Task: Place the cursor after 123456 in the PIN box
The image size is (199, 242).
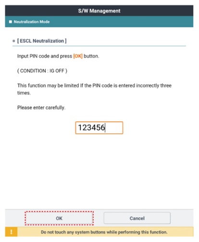Action: [x=105, y=128]
